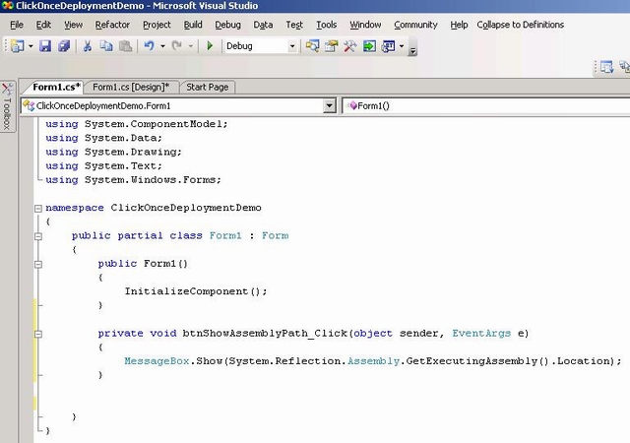Click the using System.Windows.Forms; line
This screenshot has width=630, height=443.
tap(134, 180)
